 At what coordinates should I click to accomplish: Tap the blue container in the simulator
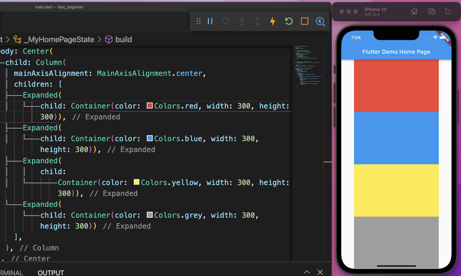[396, 138]
